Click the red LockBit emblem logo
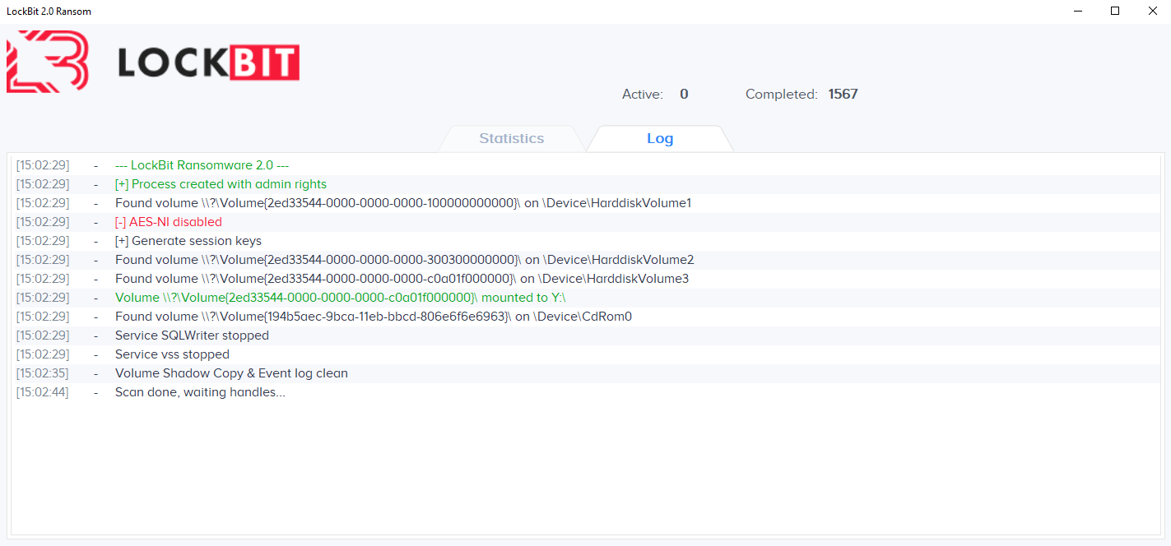The height and width of the screenshot is (546, 1171). point(47,62)
